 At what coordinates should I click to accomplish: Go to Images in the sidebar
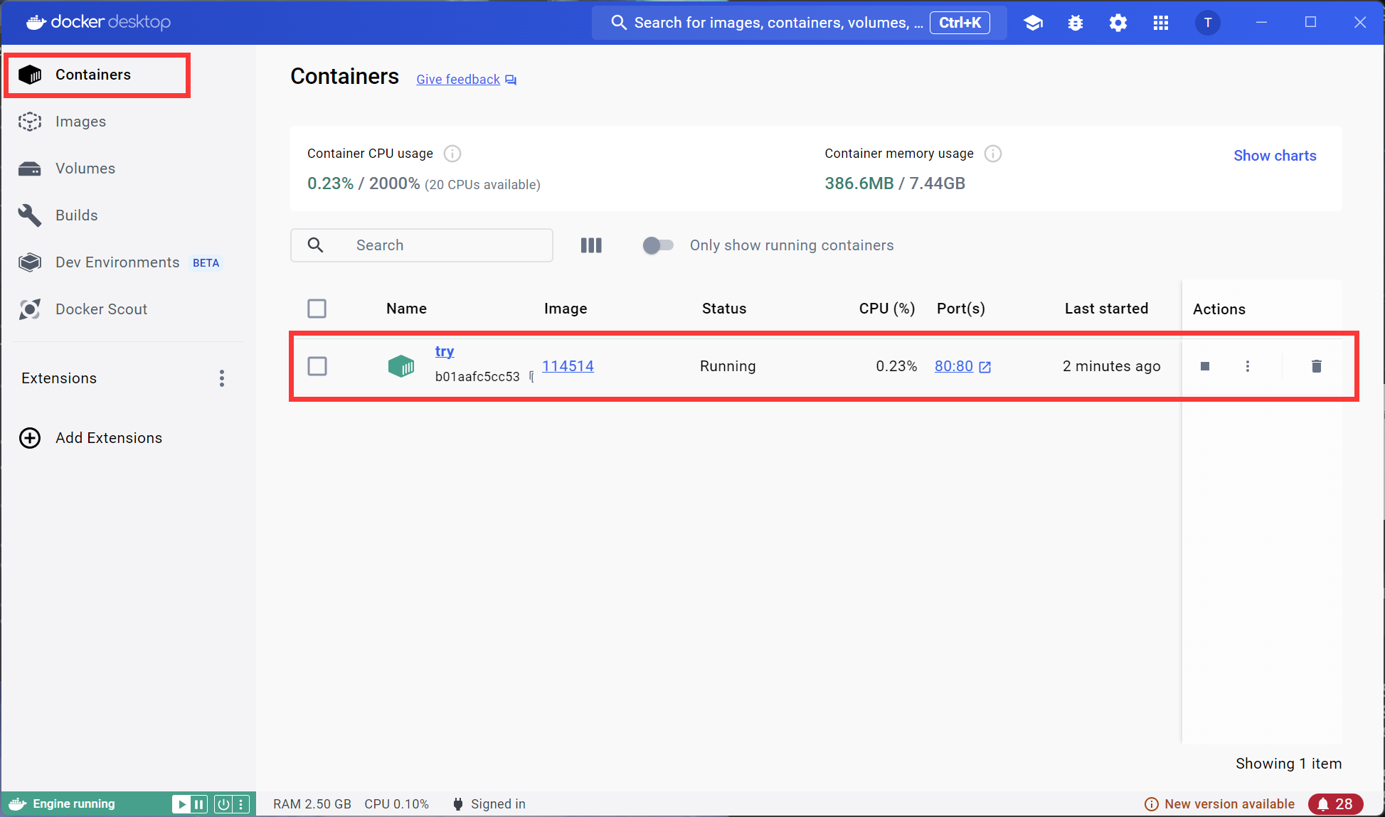80,122
